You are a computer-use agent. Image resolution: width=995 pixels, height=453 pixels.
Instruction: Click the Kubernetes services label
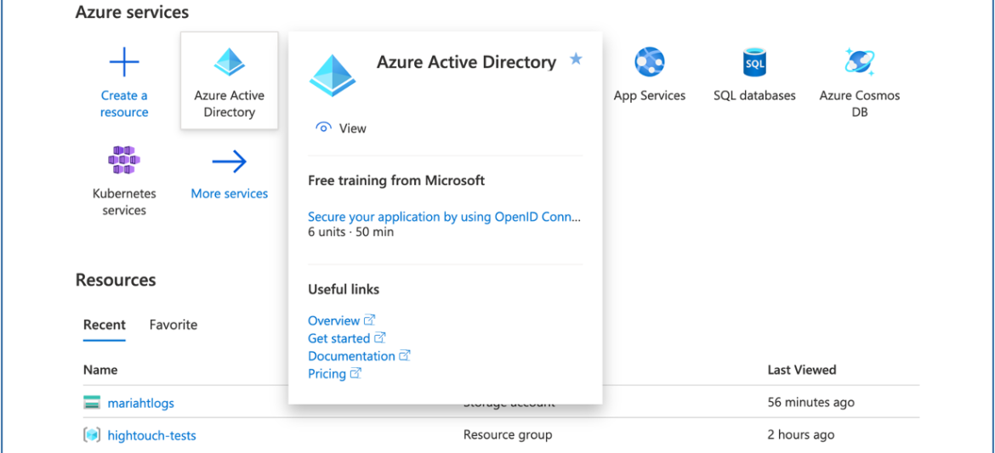(x=124, y=201)
